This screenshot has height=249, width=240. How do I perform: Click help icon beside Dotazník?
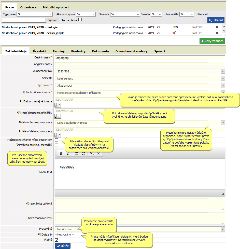[x=40, y=235]
